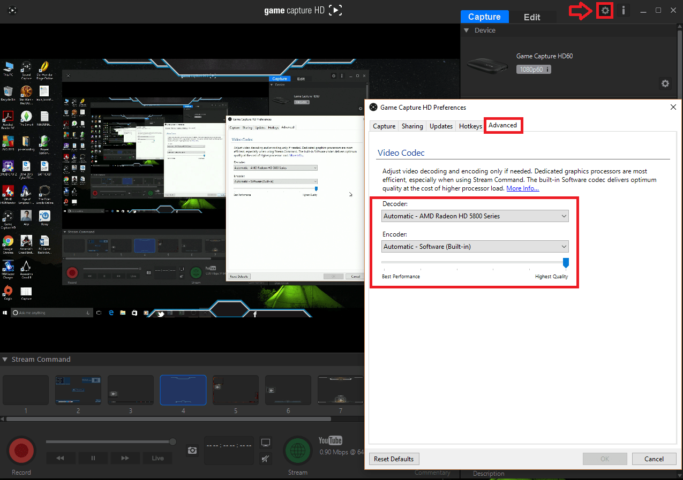Viewport: 683px width, 480px height.
Task: Collapse the Device section
Action: tap(467, 31)
